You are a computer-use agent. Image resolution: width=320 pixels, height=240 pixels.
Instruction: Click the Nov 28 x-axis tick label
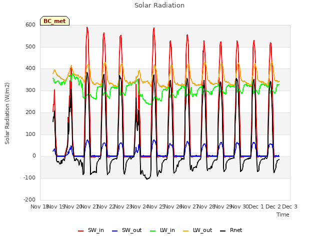tap(206, 206)
